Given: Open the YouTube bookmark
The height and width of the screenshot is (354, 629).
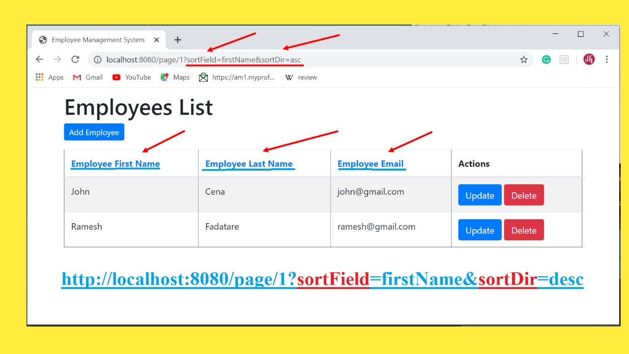Looking at the screenshot, I should pos(131,77).
